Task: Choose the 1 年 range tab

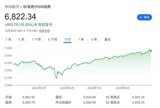Action: 81,39
